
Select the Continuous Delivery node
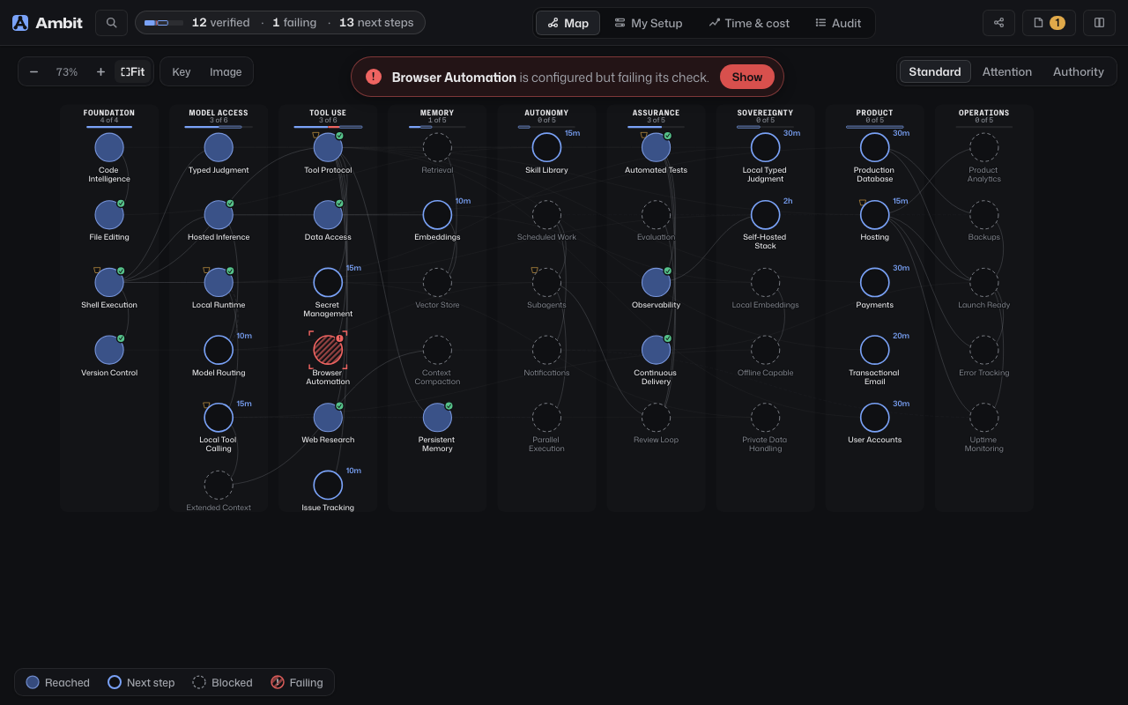coord(656,350)
